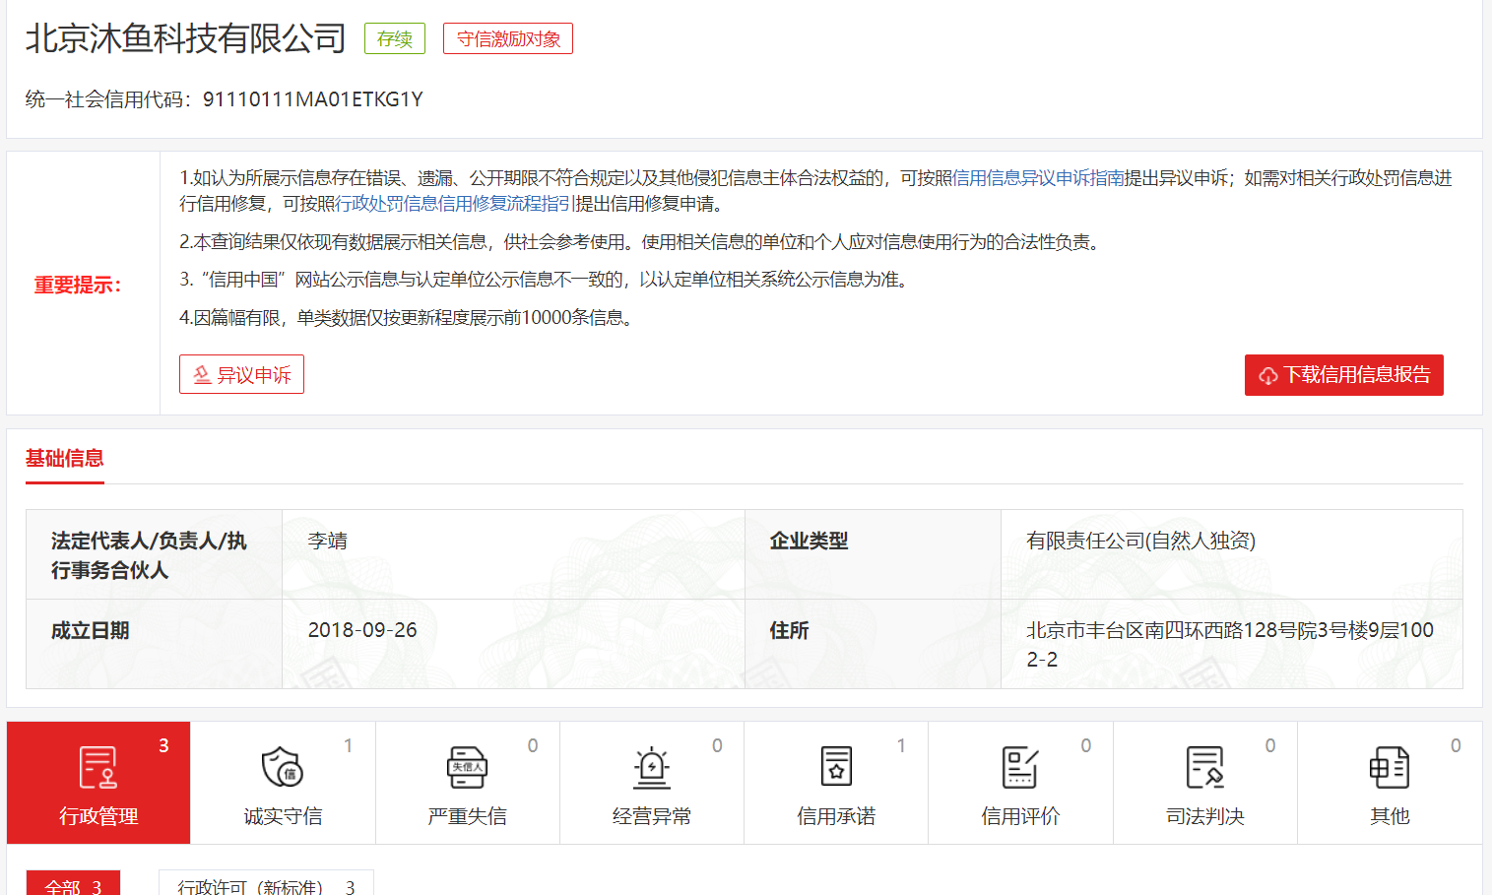Switch to the 信用承诺 tab label

(836, 816)
